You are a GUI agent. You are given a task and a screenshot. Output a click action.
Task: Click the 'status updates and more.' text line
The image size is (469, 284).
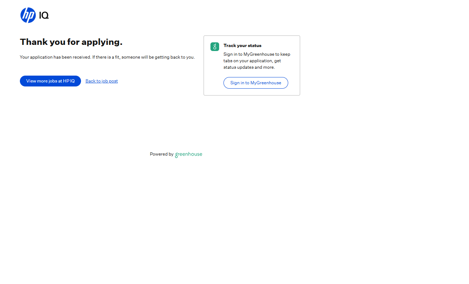(249, 67)
